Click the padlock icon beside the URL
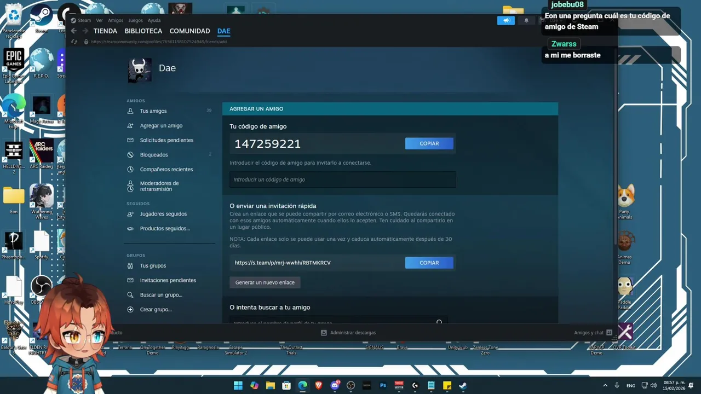The width and height of the screenshot is (701, 394). point(86,42)
